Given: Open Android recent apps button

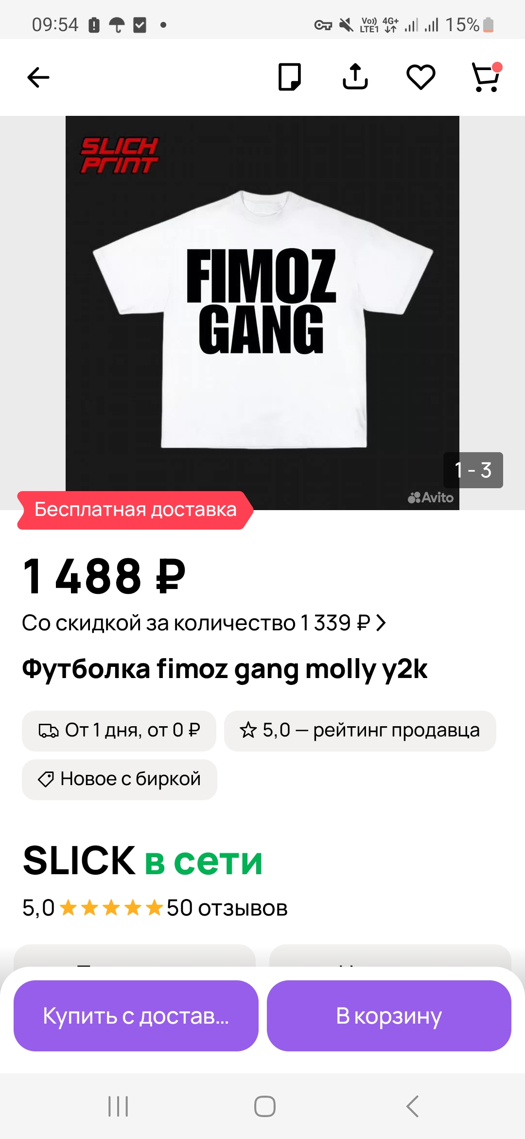Looking at the screenshot, I should point(118,1106).
